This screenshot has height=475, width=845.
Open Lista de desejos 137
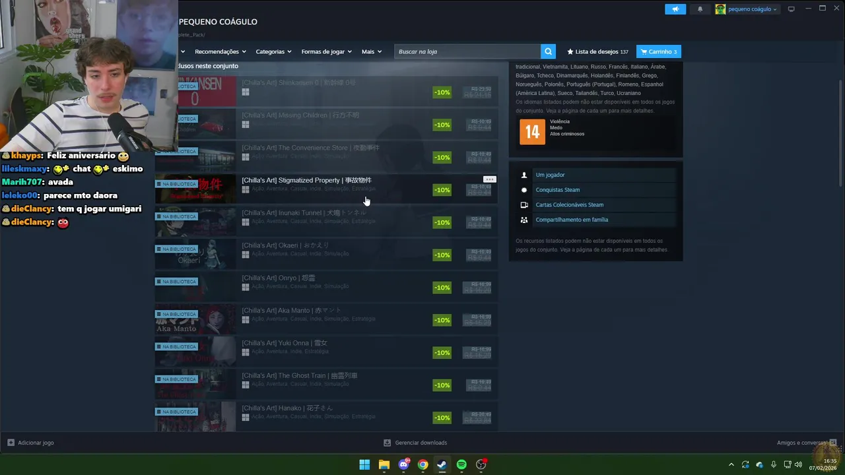click(x=597, y=51)
